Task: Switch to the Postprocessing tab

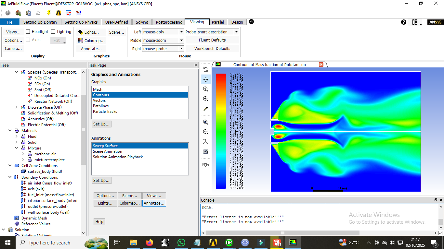Action: (x=169, y=22)
